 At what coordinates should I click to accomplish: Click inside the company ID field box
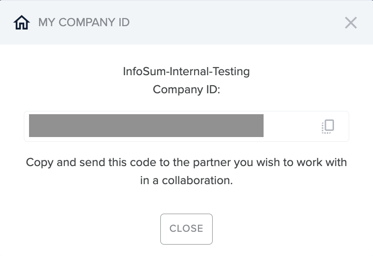tap(186, 127)
